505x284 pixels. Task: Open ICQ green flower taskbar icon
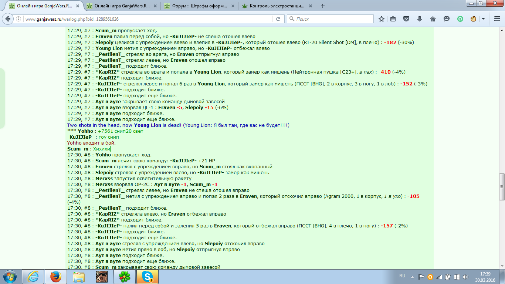[x=125, y=277]
